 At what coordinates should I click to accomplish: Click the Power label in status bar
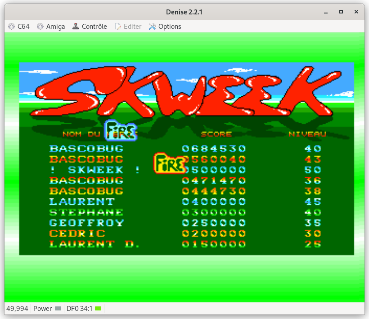(x=42, y=308)
